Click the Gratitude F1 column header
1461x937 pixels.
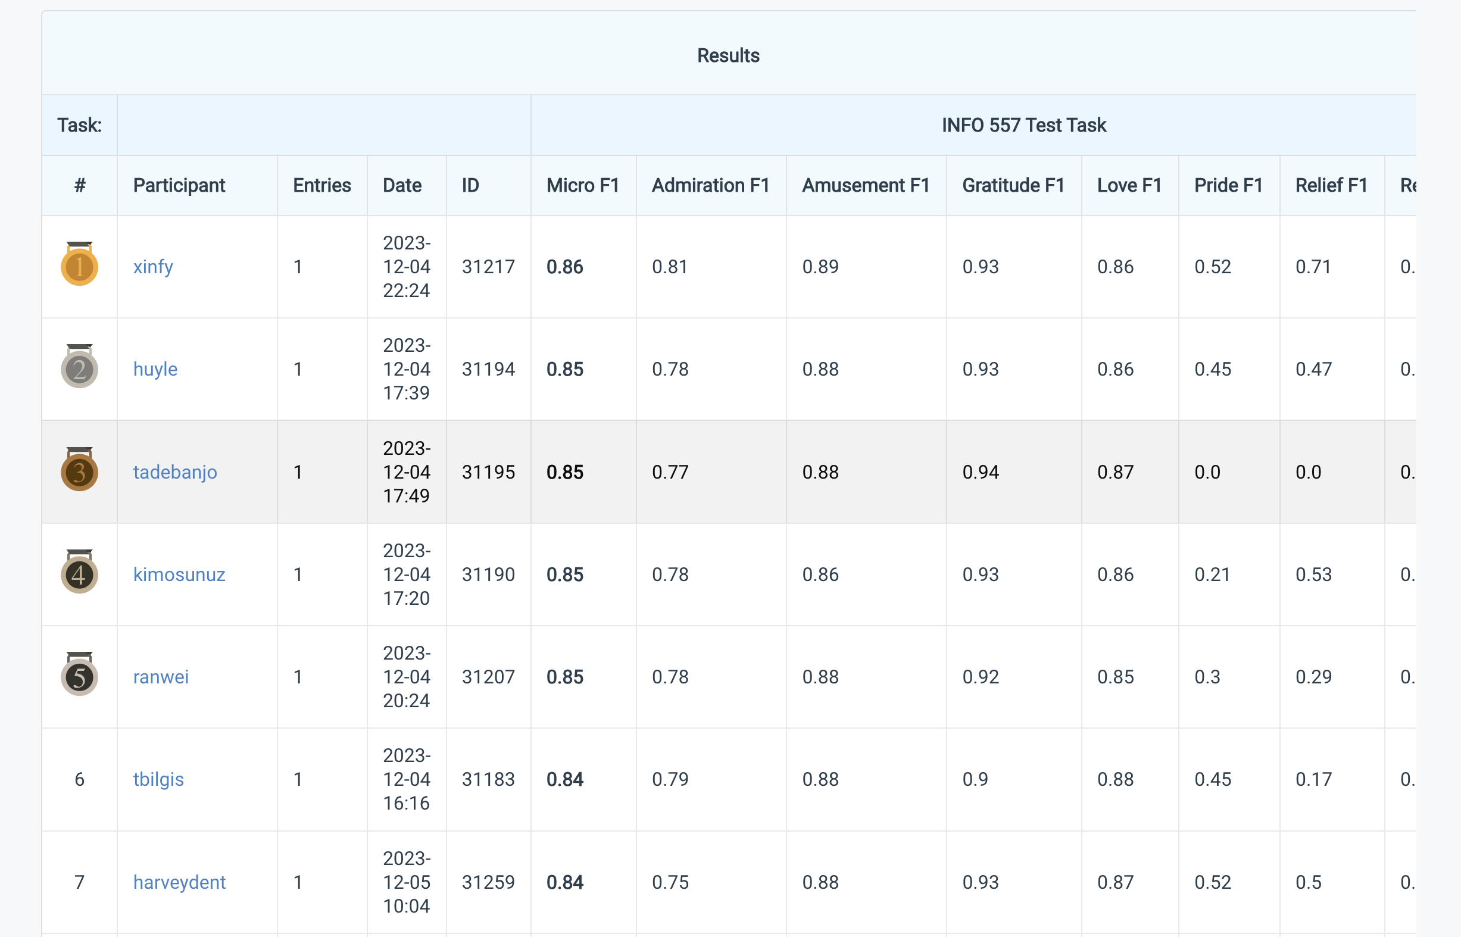1012,186
